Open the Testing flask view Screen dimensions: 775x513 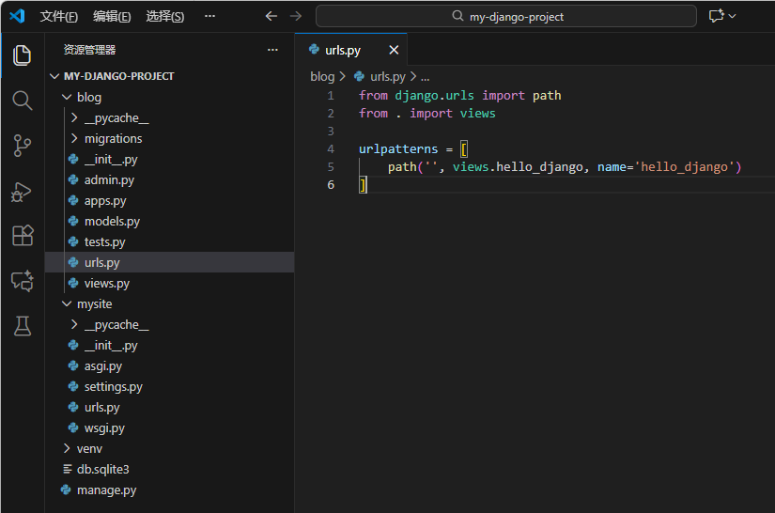click(23, 326)
